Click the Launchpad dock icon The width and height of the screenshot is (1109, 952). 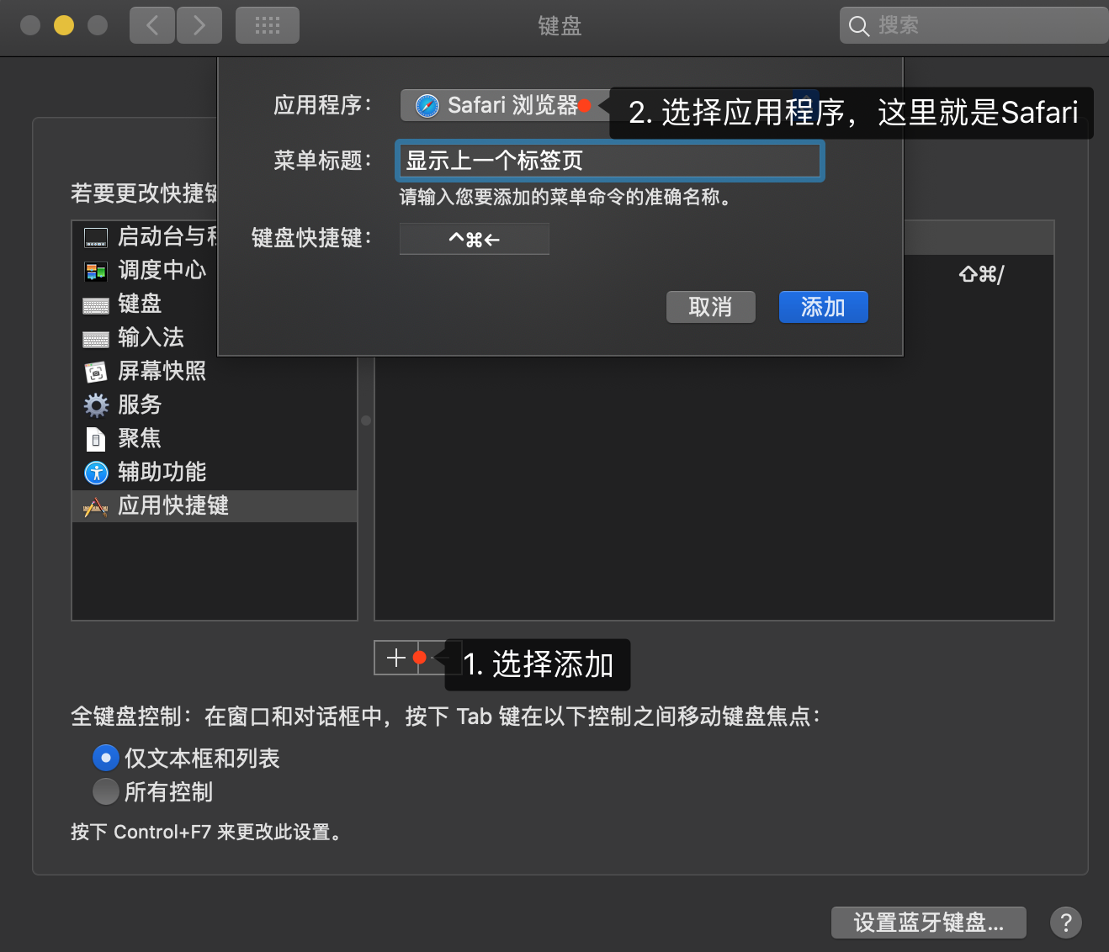pos(96,238)
